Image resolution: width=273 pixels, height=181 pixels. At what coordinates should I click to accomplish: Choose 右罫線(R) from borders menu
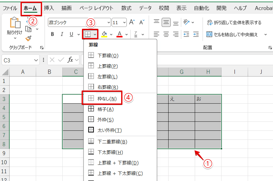tap(120, 87)
